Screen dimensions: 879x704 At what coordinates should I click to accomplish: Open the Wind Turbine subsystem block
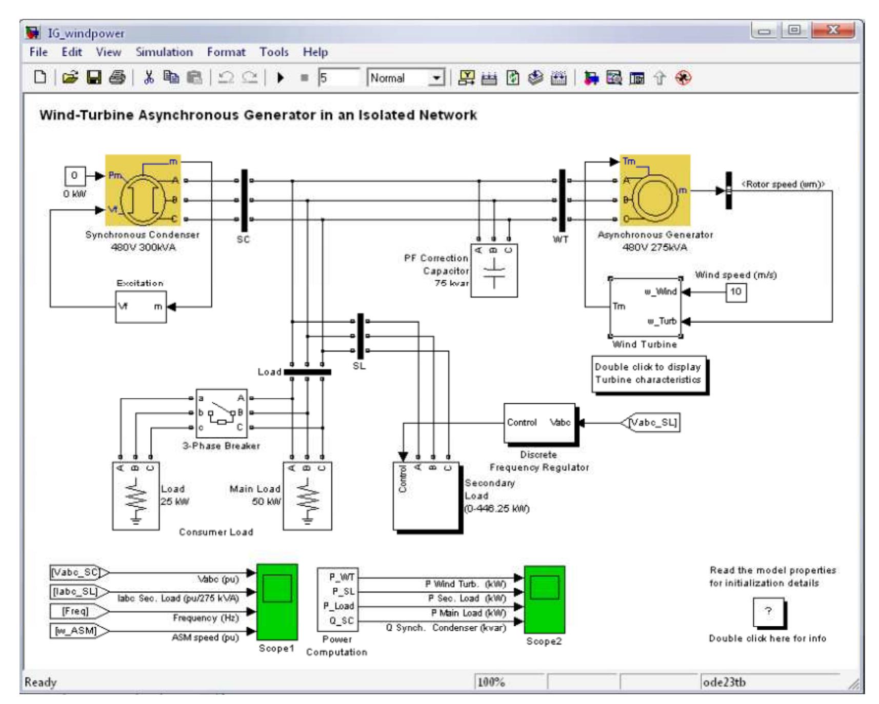point(645,306)
